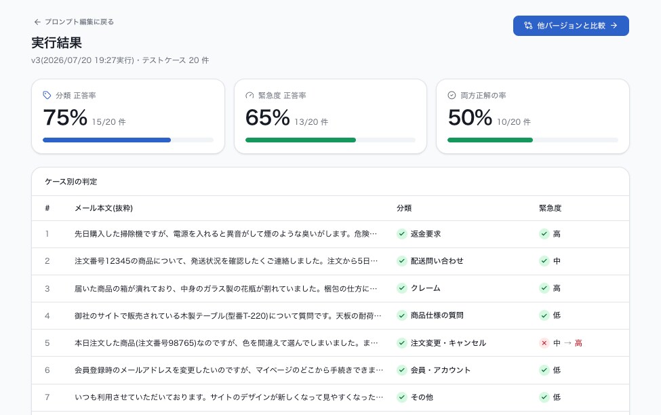This screenshot has height=415, width=661.
Task: Click the green check beside 商品仕様の質問
Action: [x=402, y=315]
